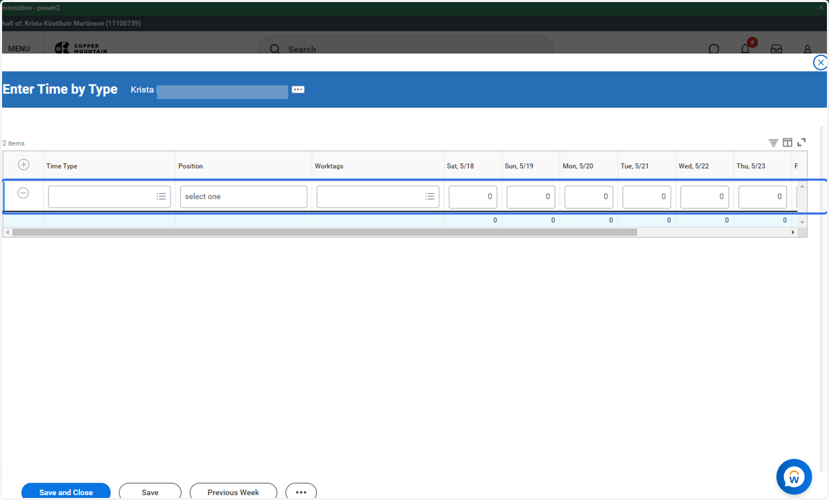
Task: Click the search magnifier icon
Action: click(x=274, y=49)
